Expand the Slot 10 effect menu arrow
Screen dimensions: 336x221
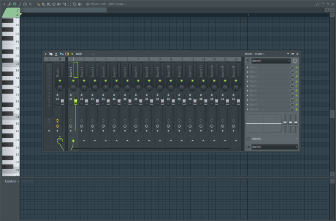coord(248,109)
